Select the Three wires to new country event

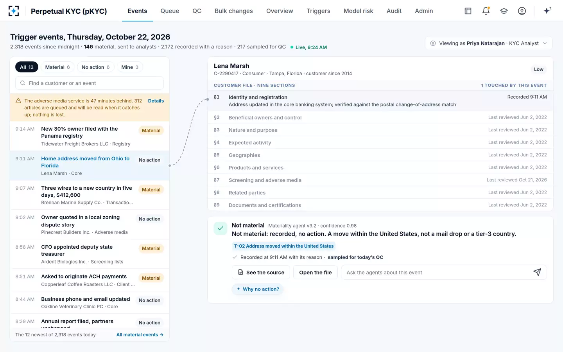pos(90,195)
